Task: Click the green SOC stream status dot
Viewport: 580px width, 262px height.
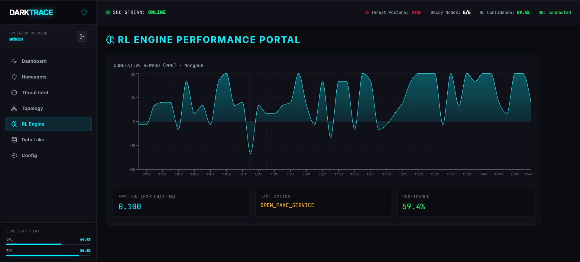Action: coord(108,12)
